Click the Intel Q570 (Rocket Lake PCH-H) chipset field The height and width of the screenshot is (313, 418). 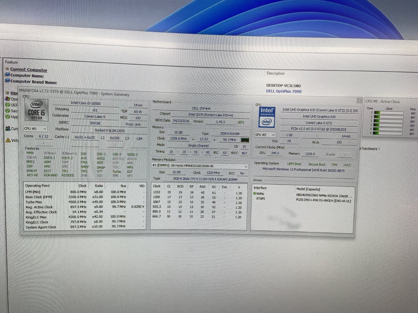211,115
